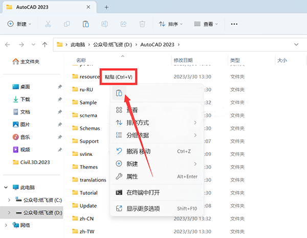Image resolution: width=307 pixels, height=238 pixels.
Task: Open the 排序 sort dropdown in toolbar
Action: (170, 24)
